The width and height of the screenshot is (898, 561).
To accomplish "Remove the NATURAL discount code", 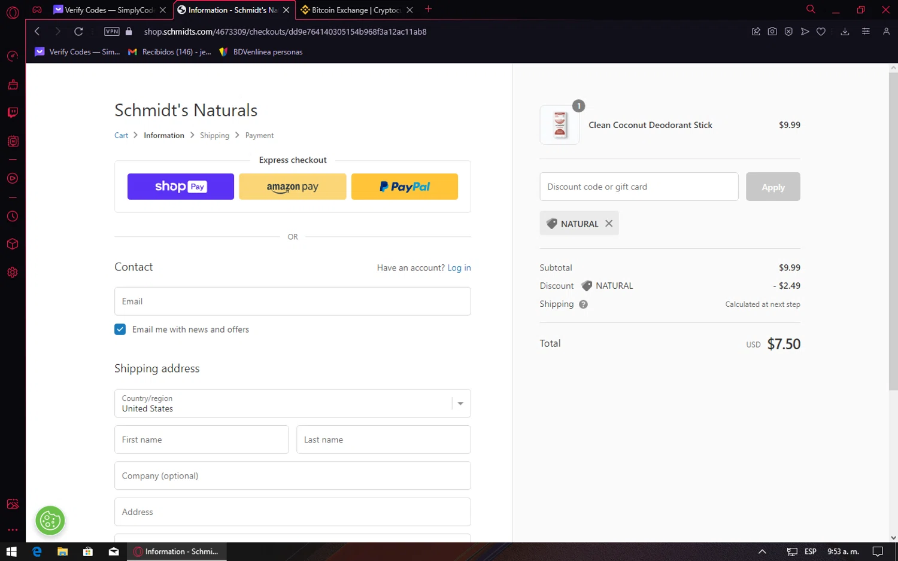I will tap(609, 223).
